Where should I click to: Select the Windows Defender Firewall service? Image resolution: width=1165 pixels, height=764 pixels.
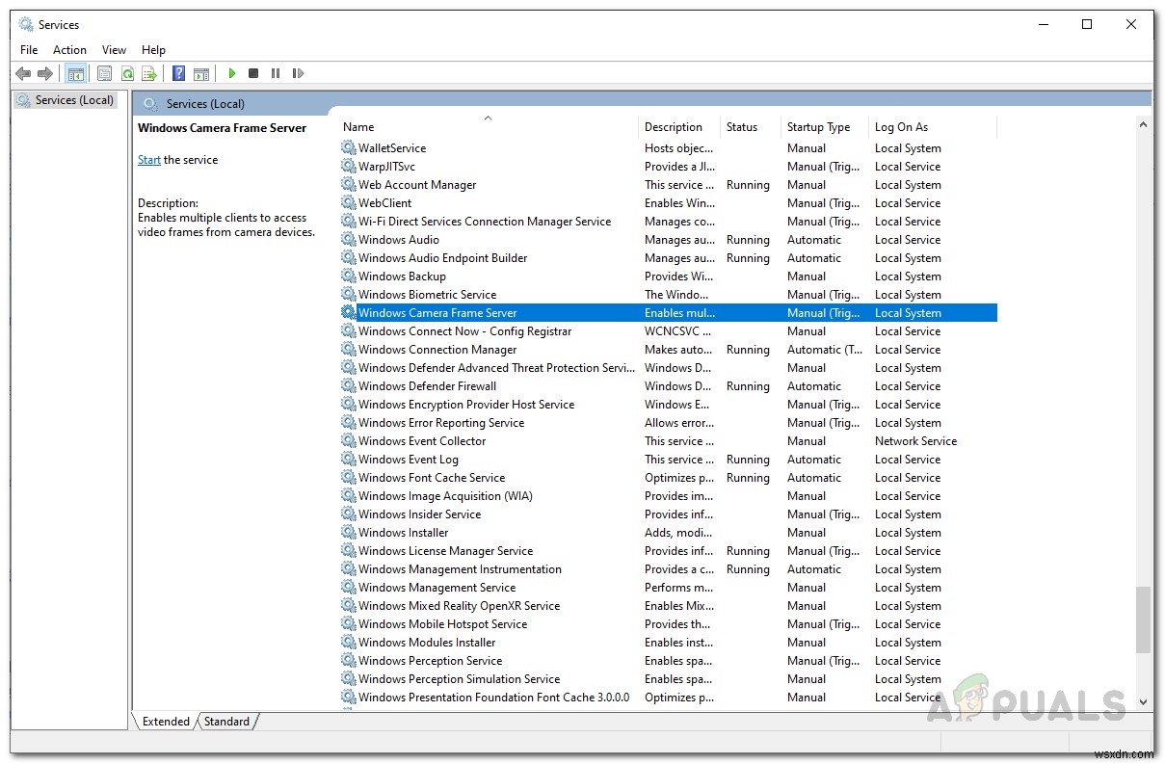(427, 386)
